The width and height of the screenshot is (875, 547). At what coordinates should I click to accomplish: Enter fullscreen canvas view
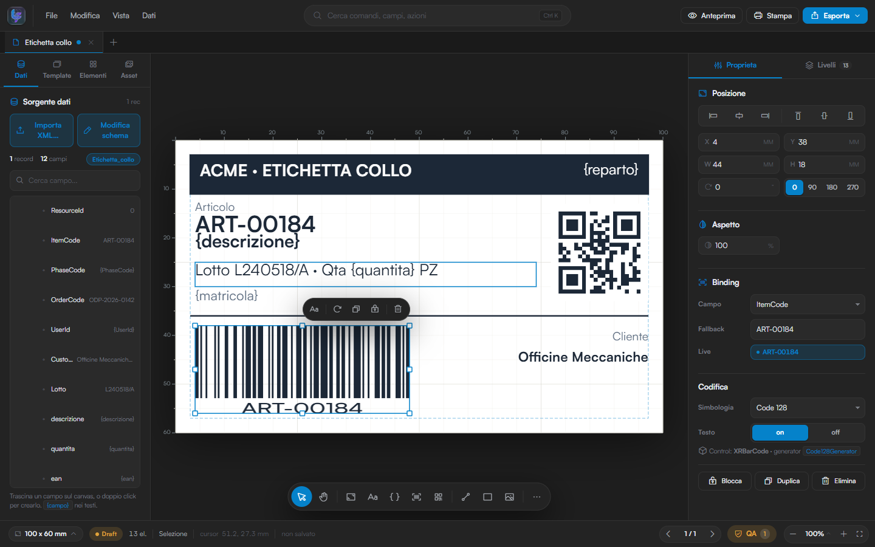pyautogui.click(x=859, y=534)
